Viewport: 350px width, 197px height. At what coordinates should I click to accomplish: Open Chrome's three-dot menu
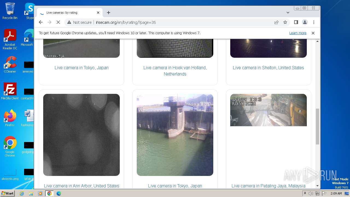pyautogui.click(x=314, y=22)
